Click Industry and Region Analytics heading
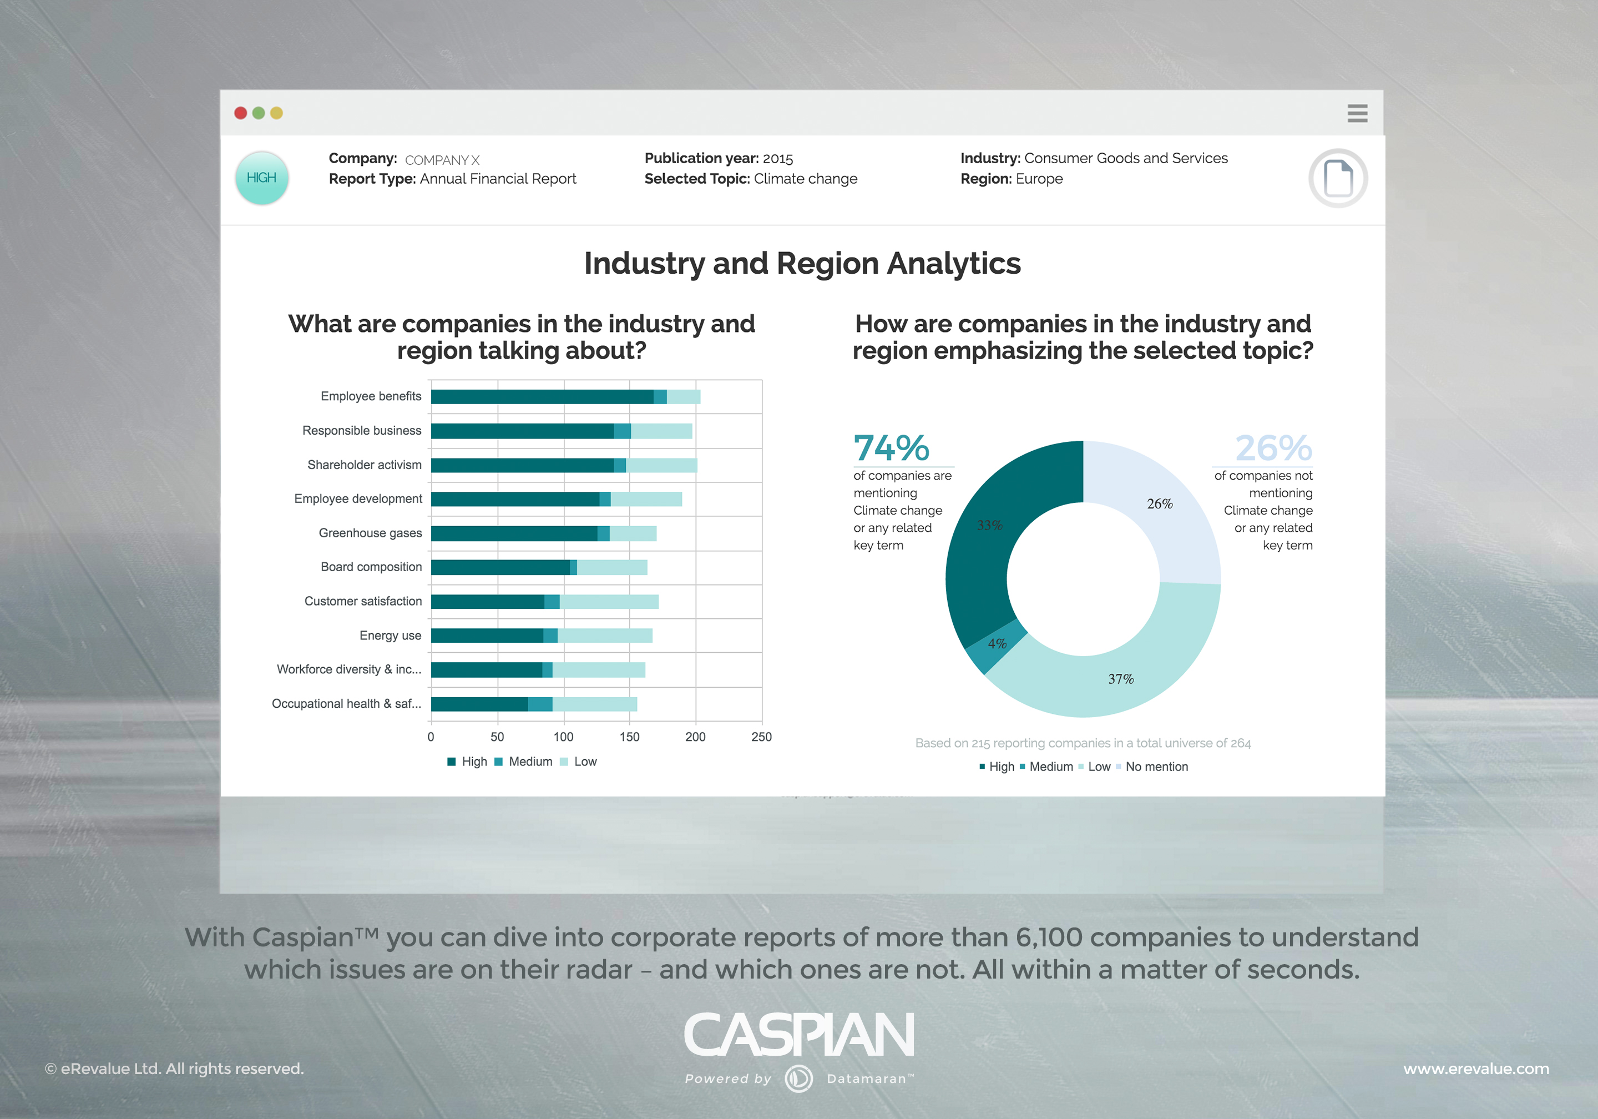 coord(802,264)
